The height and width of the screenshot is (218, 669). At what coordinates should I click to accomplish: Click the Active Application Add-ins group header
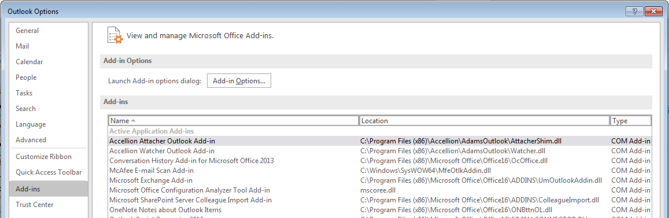coord(151,131)
